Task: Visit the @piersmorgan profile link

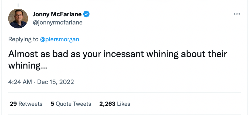Action: [x=59, y=39]
